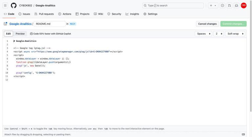Click the 'window.dataLayer' code line
This screenshot has height=137, width=252.
(43, 59)
